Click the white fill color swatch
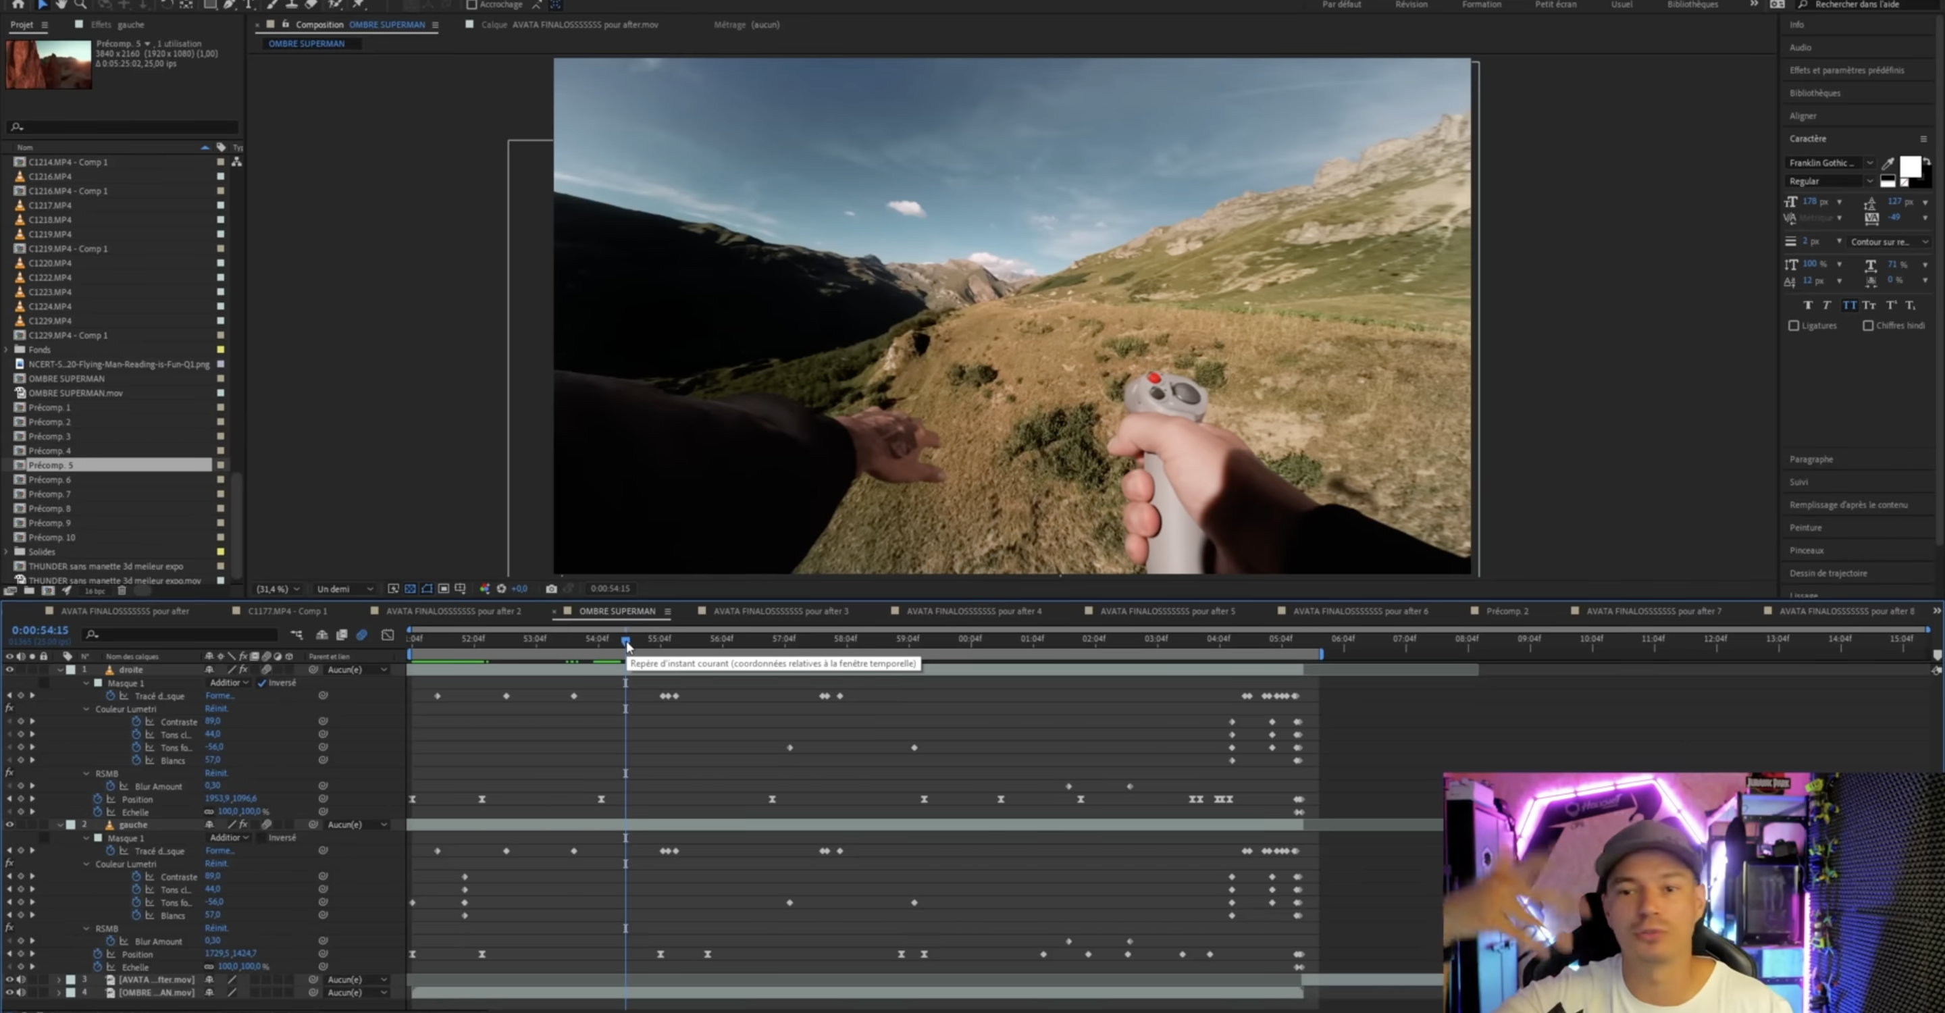The image size is (1945, 1013). coord(1909,167)
